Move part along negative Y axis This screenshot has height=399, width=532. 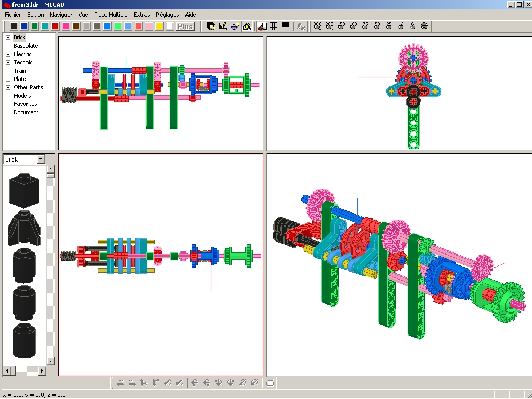click(x=144, y=383)
